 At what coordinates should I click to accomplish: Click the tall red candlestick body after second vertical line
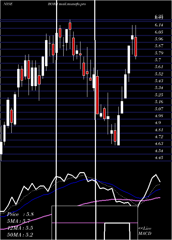pos(97,95)
